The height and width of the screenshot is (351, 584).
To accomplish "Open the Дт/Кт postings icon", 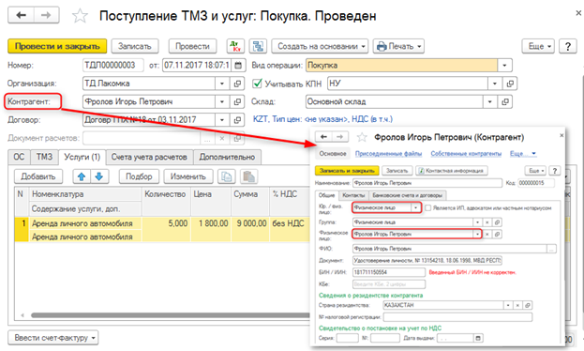I will [x=235, y=46].
